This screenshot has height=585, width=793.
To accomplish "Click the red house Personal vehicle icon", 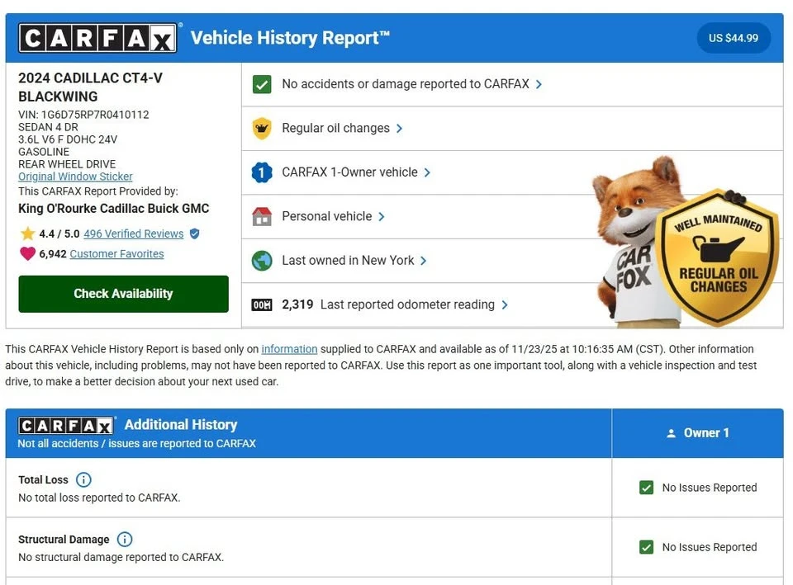I will (x=262, y=217).
